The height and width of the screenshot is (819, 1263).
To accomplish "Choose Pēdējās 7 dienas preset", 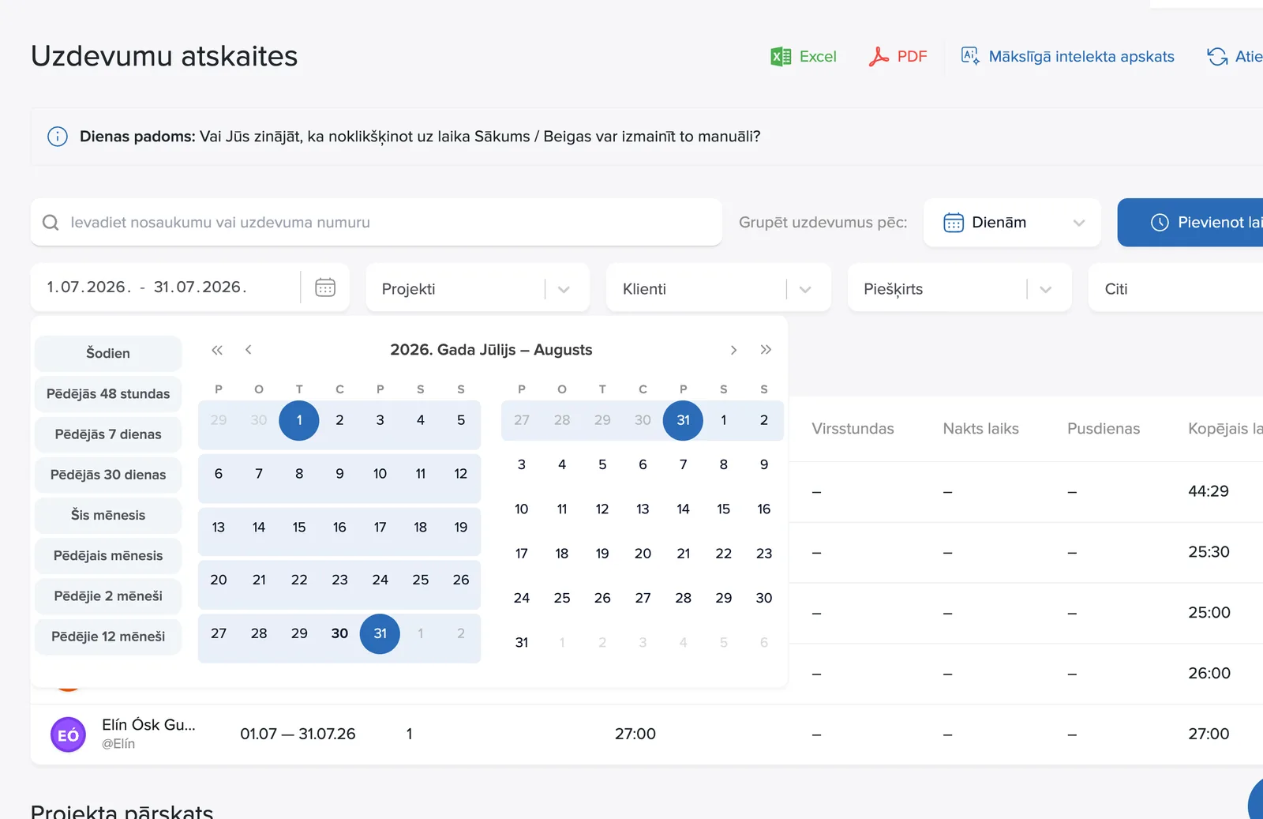I will click(108, 434).
